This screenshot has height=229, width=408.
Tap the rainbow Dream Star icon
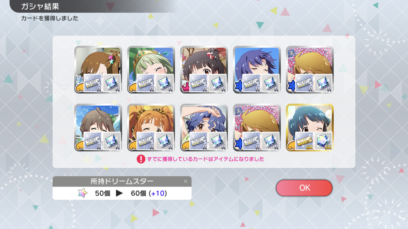[x=83, y=193]
